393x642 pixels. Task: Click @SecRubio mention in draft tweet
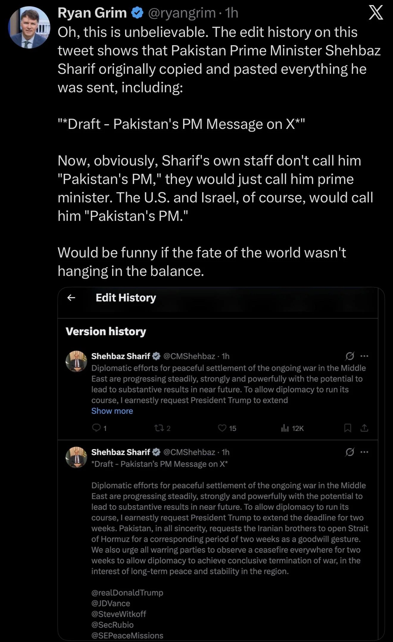click(112, 624)
